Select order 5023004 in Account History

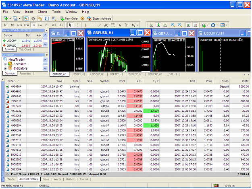[x=127, y=169]
